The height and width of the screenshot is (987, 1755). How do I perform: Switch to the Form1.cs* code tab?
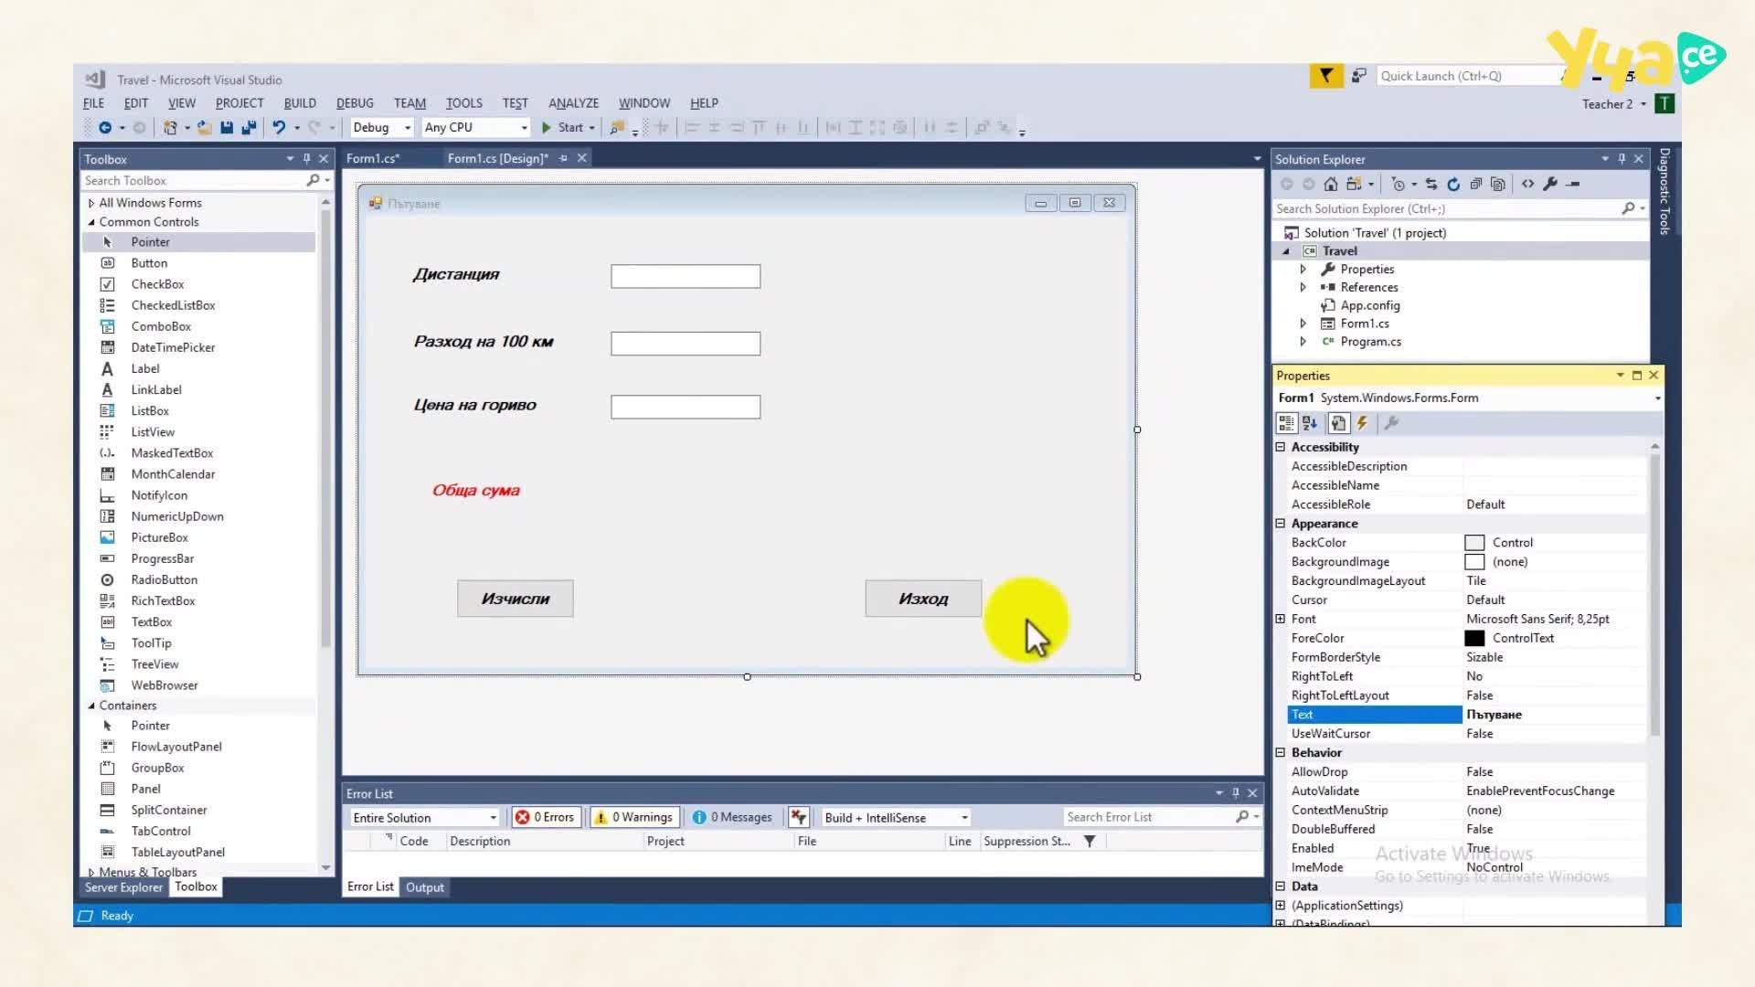point(373,158)
